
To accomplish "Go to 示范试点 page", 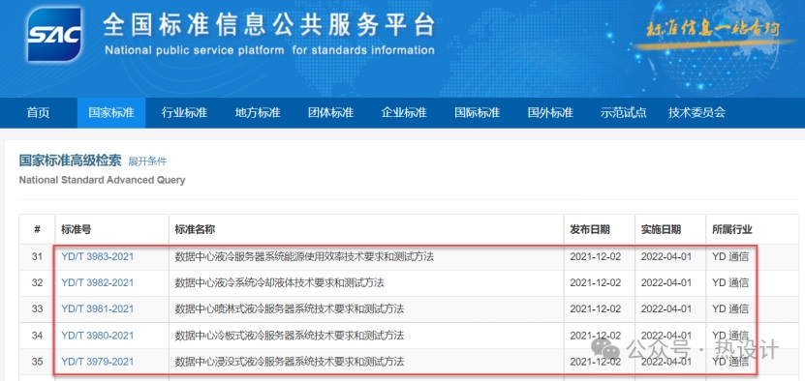I will (623, 113).
